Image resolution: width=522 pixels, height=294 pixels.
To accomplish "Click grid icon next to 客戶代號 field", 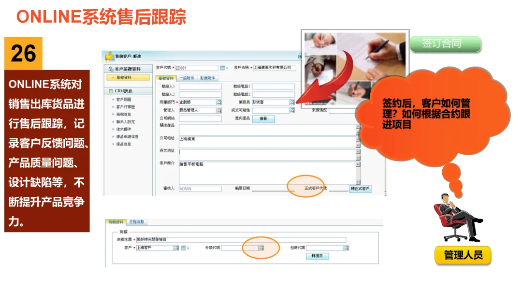I will tap(222, 68).
